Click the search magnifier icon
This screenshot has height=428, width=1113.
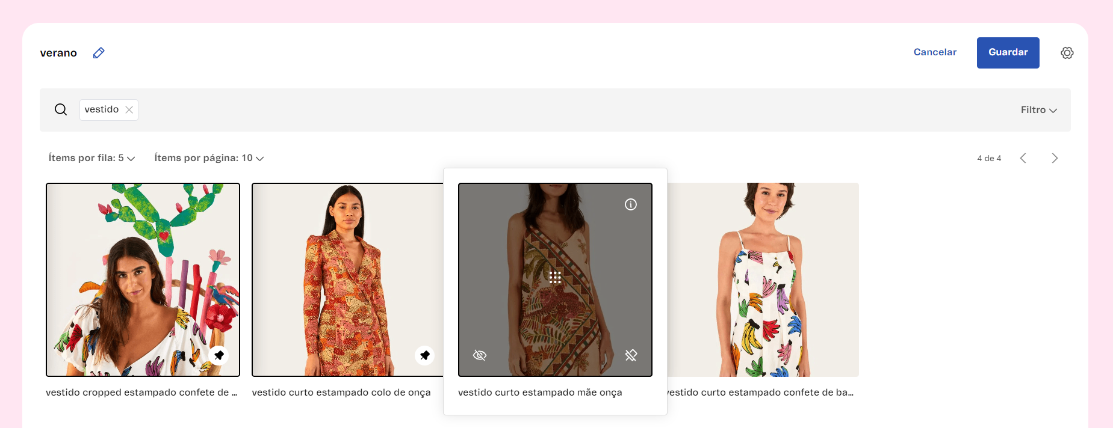pyautogui.click(x=61, y=109)
